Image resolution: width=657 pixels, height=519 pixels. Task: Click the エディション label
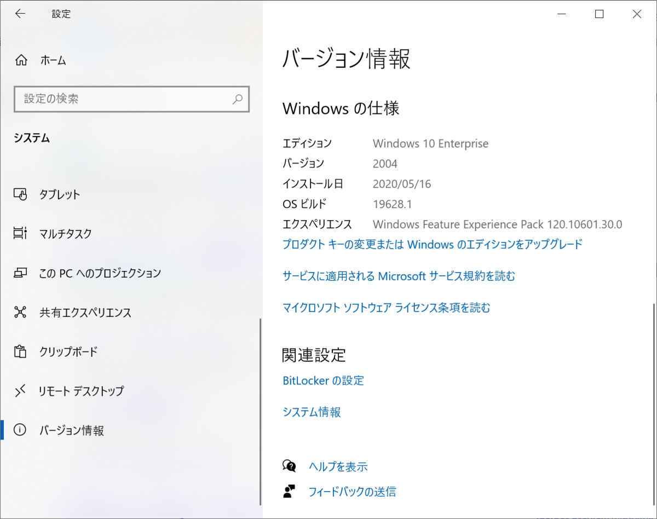(307, 143)
